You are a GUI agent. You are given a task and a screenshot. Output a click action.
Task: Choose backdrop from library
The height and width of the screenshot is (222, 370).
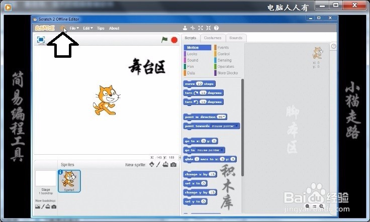click(38, 207)
